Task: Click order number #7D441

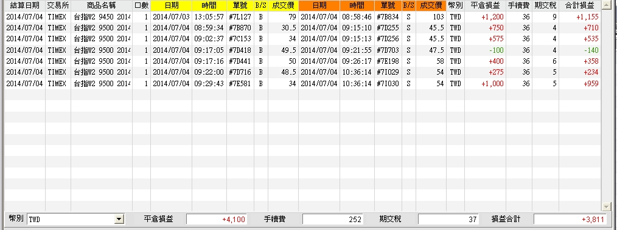Action: click(x=240, y=61)
